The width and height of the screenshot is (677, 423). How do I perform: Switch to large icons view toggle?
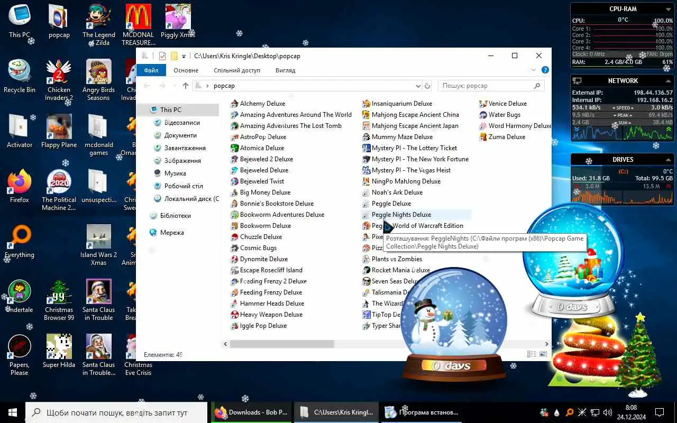click(x=543, y=354)
